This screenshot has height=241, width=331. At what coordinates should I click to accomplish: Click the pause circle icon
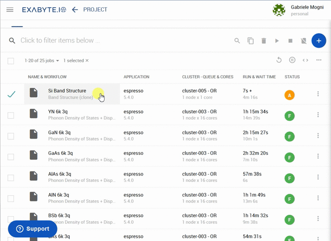pyautogui.click(x=292, y=60)
